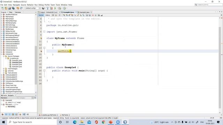Switch to the Output - OnlineGUI2 tab

point(49,12)
